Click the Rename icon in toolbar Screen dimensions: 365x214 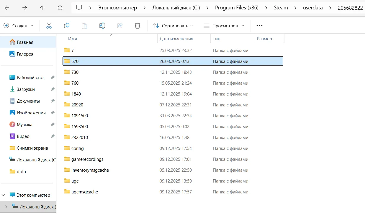(102, 26)
